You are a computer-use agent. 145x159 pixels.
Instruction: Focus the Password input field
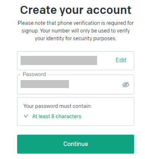click(x=76, y=84)
